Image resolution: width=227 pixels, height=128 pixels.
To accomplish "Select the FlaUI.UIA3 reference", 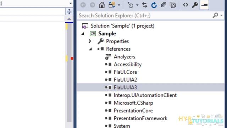I will (x=125, y=87).
